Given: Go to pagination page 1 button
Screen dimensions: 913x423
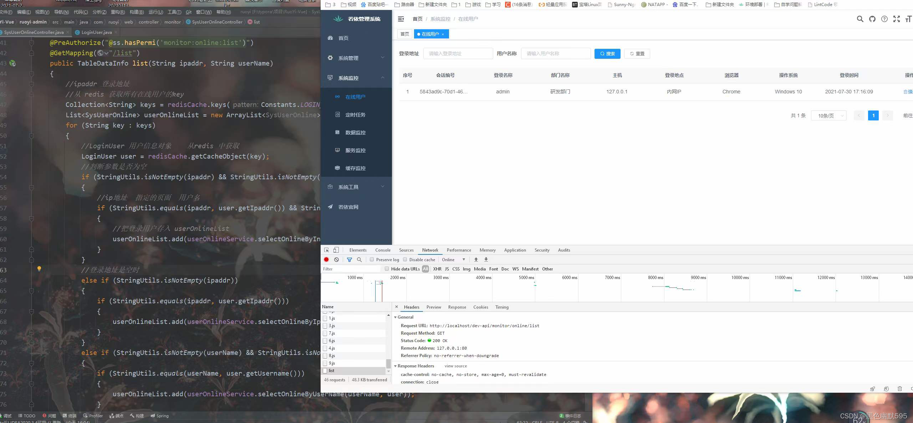Looking at the screenshot, I should 873,115.
